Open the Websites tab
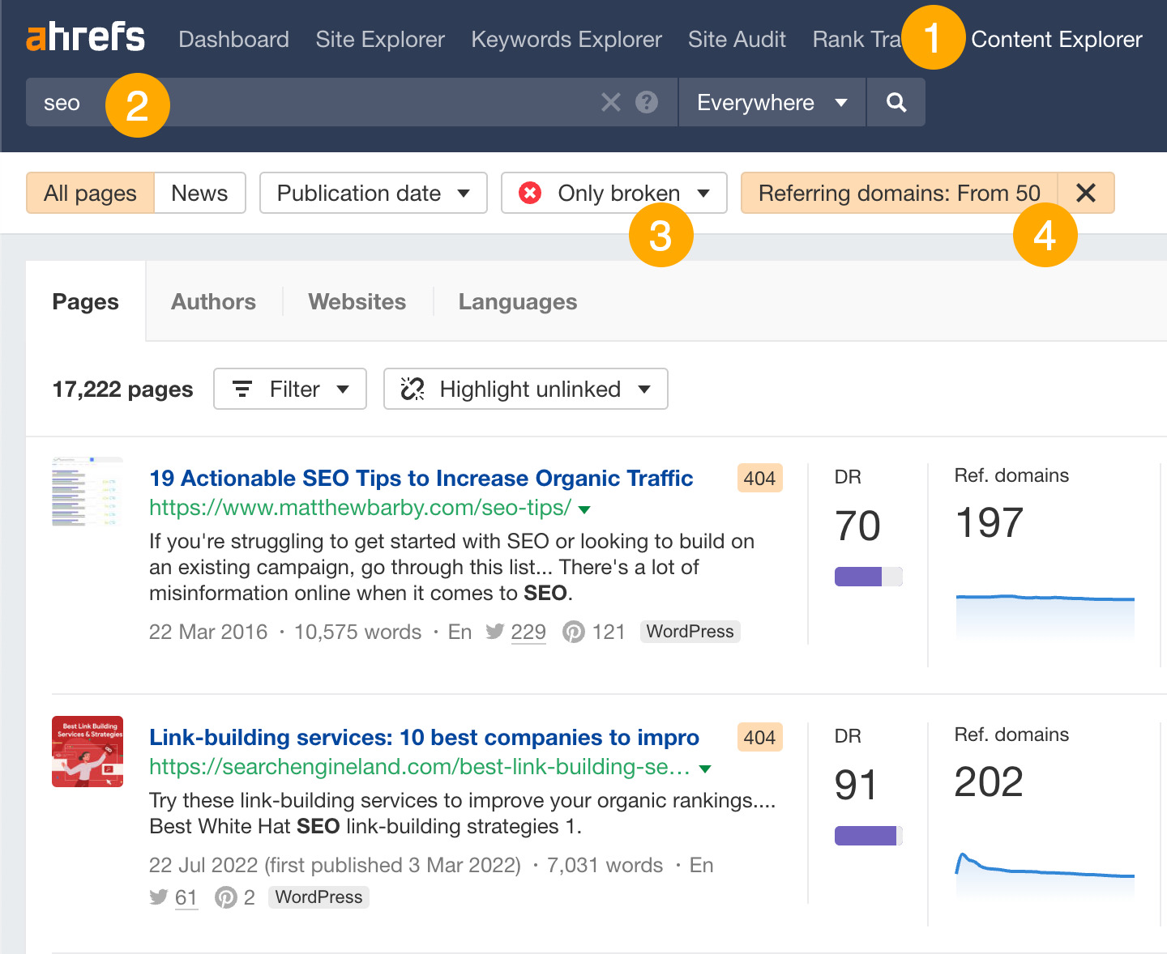This screenshot has width=1167, height=954. point(357,301)
